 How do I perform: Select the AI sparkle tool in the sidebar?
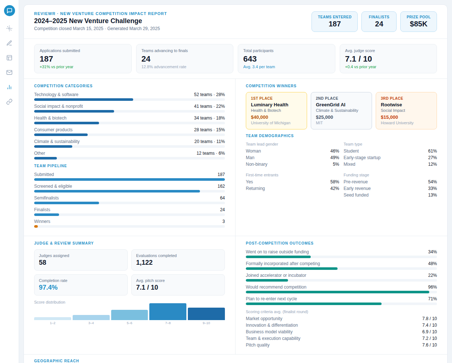pyautogui.click(x=9, y=28)
